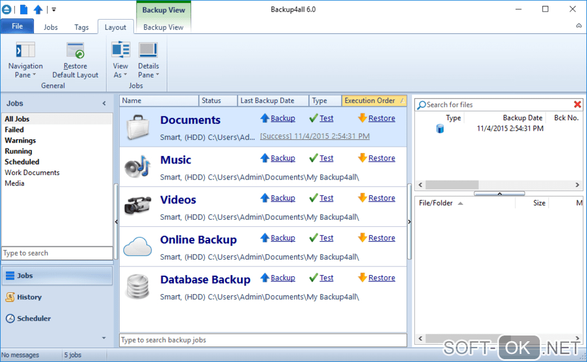Collapse the Jobs navigation panel
Image resolution: width=587 pixels, height=362 pixels.
[104, 104]
